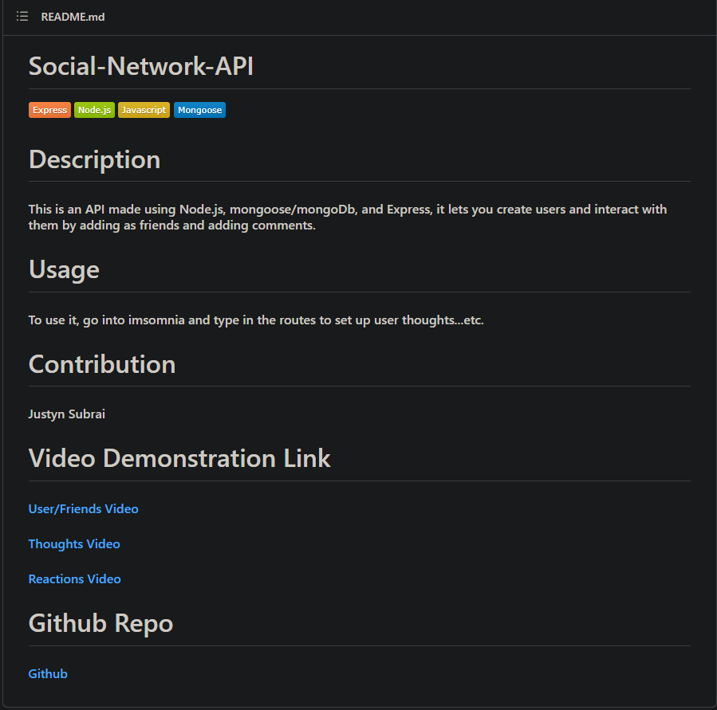The width and height of the screenshot is (717, 710).
Task: Open the Thoughts Video link
Action: click(x=74, y=543)
